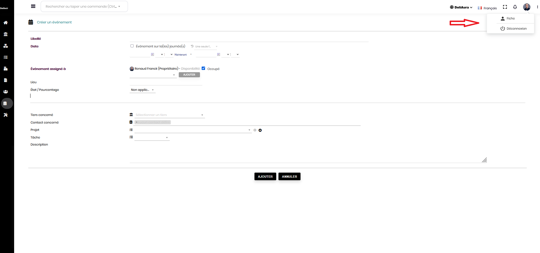Image resolution: width=540 pixels, height=253 pixels.
Task: Click the add project plus icon
Action: click(x=260, y=130)
